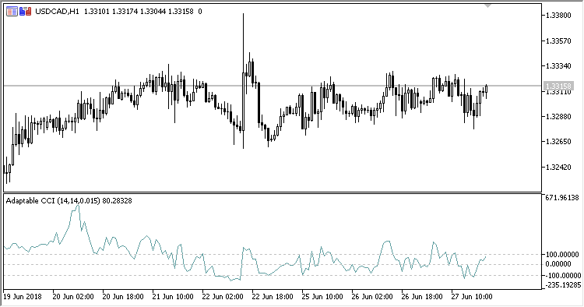Viewport: 584px width, 307px height.
Task: Click the 1.32880 price scale value
Action: (558, 117)
